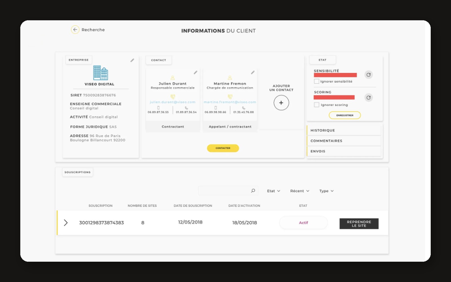Screen dimensions: 451x282
Task: Check Ignorer sensibilité
Action: click(317, 81)
